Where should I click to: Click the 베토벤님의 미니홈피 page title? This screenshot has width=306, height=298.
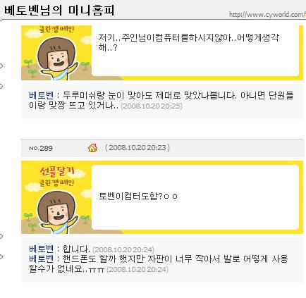(x=59, y=11)
